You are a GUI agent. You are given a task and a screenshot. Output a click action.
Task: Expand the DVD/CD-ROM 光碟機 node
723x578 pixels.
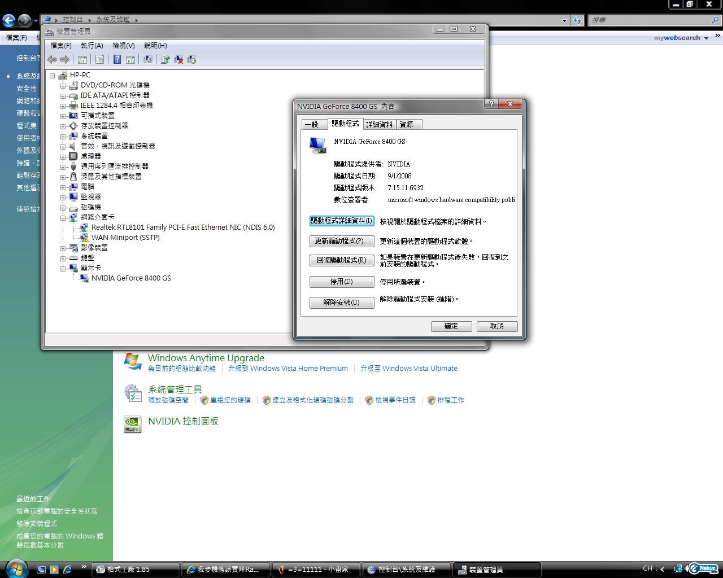point(63,85)
